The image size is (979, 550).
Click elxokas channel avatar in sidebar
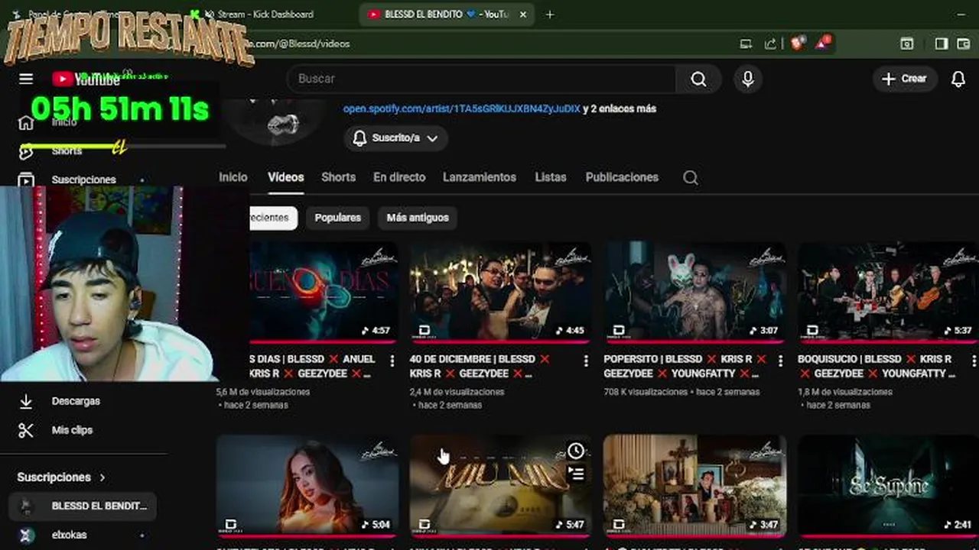[x=27, y=535]
